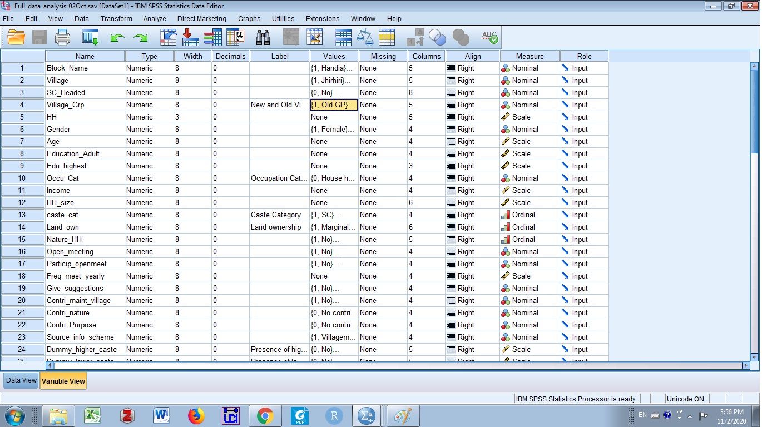Image resolution: width=762 pixels, height=427 pixels.
Task: Click the Open data document icon
Action: [16, 38]
